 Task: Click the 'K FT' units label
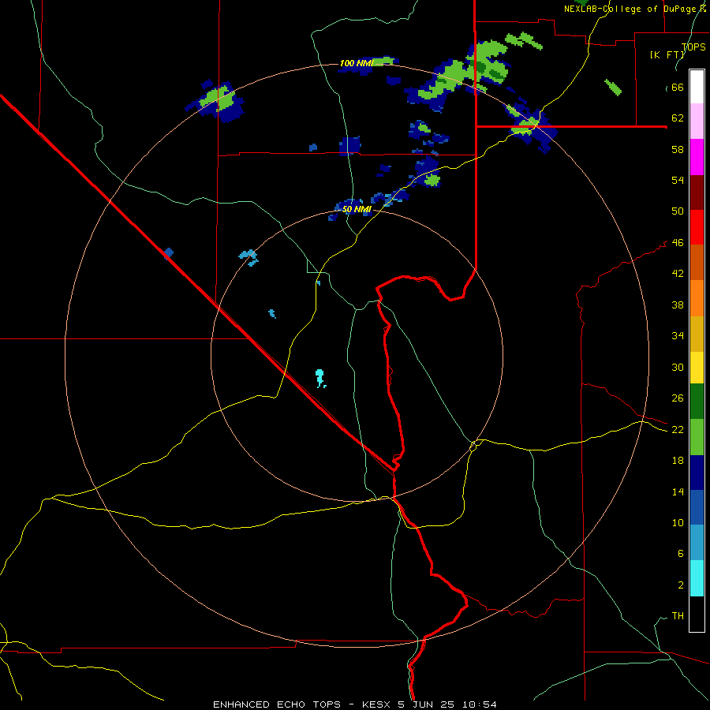[667, 54]
